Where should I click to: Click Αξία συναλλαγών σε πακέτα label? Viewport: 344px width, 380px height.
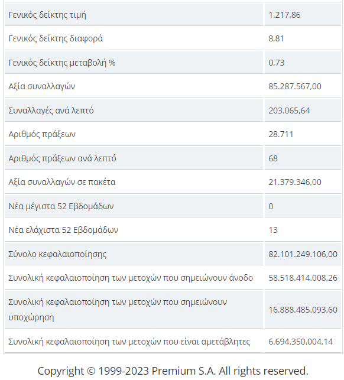coord(62,182)
